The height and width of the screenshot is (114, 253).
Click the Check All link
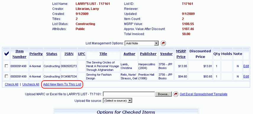pos(12,84)
